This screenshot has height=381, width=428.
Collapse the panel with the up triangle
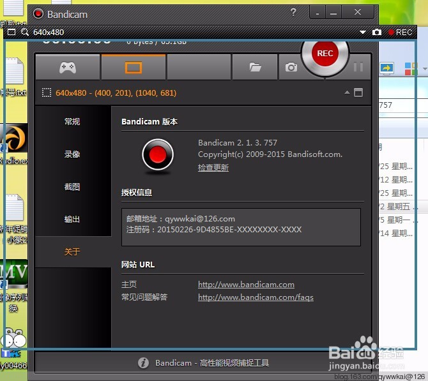pyautogui.click(x=347, y=93)
